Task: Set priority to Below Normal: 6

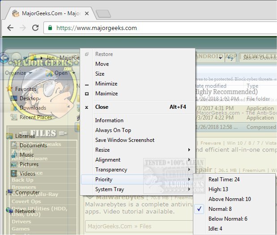Action: pyautogui.click(x=234, y=219)
